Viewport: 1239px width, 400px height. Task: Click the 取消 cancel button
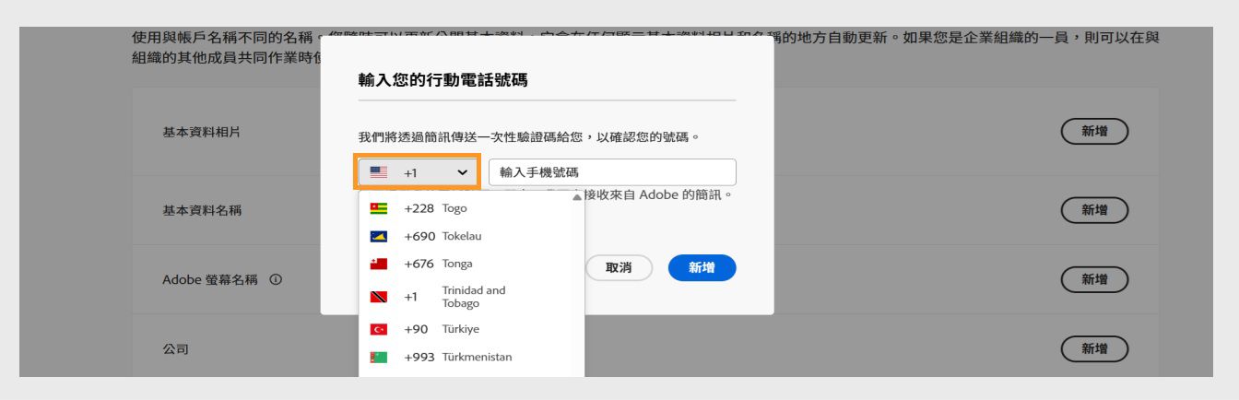(x=619, y=268)
